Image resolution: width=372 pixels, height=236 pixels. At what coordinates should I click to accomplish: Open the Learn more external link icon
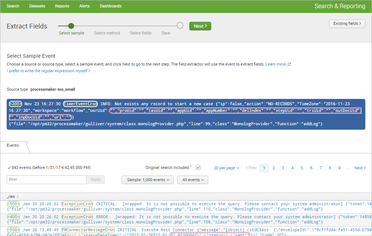coord(289,64)
